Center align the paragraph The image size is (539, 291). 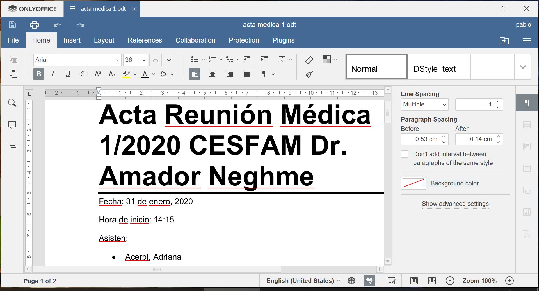(x=212, y=74)
